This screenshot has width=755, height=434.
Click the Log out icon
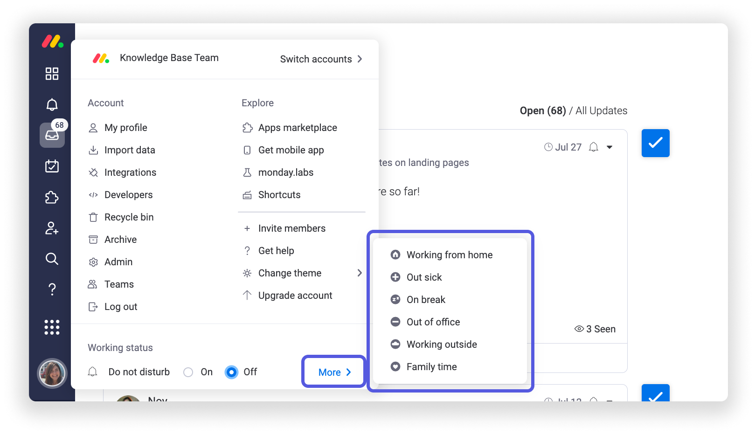[x=93, y=307]
